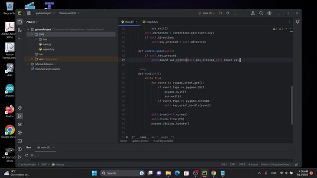Open Google Chrome from taskbar
The image size is (317, 178).
click(213, 173)
